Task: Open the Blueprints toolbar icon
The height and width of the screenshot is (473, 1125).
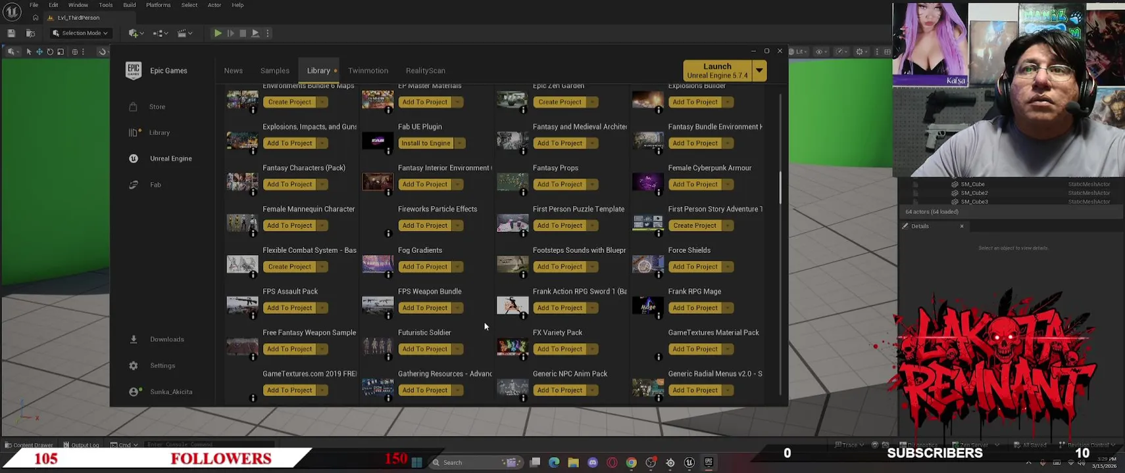Action: point(159,33)
